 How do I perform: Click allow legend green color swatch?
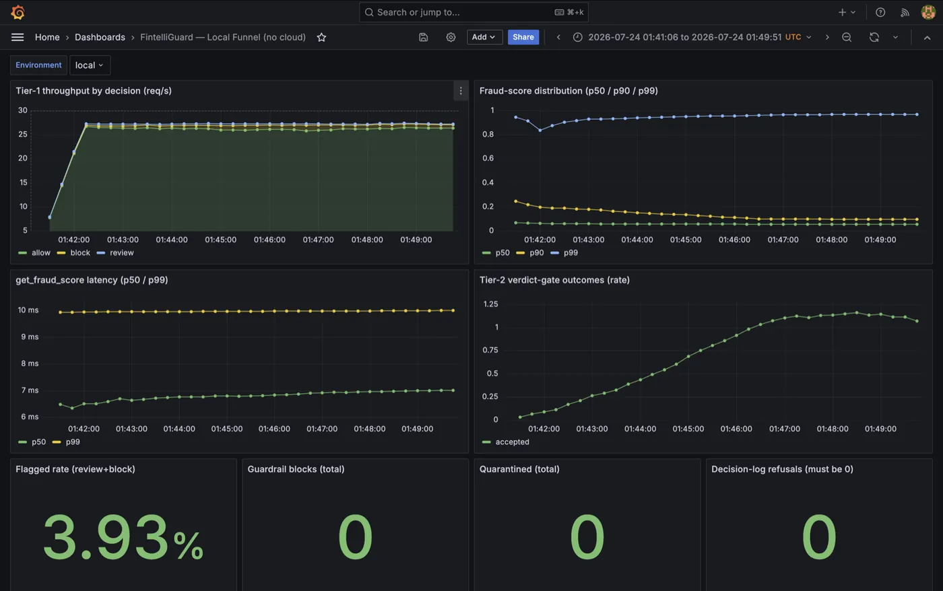tap(23, 253)
